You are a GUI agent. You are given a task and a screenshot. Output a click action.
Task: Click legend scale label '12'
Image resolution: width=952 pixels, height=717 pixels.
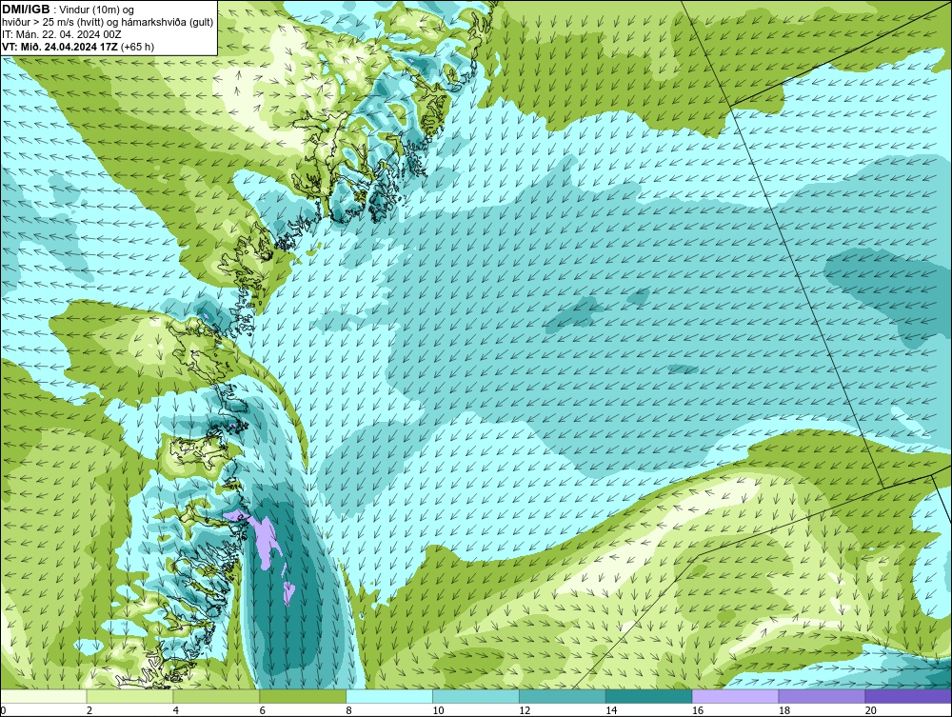(525, 710)
